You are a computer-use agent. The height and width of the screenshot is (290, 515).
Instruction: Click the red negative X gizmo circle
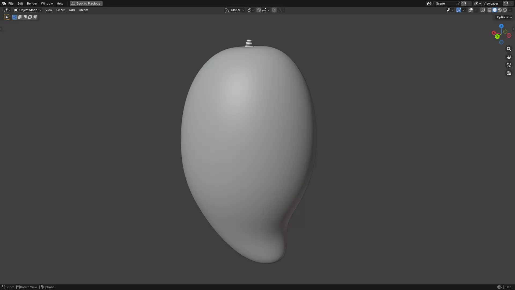pyautogui.click(x=509, y=36)
